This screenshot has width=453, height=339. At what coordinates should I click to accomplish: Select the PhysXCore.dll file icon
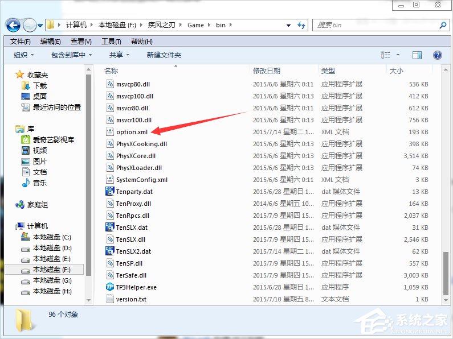pos(110,156)
